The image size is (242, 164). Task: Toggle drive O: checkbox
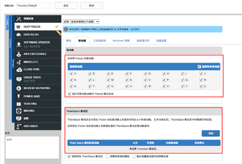[145, 80]
